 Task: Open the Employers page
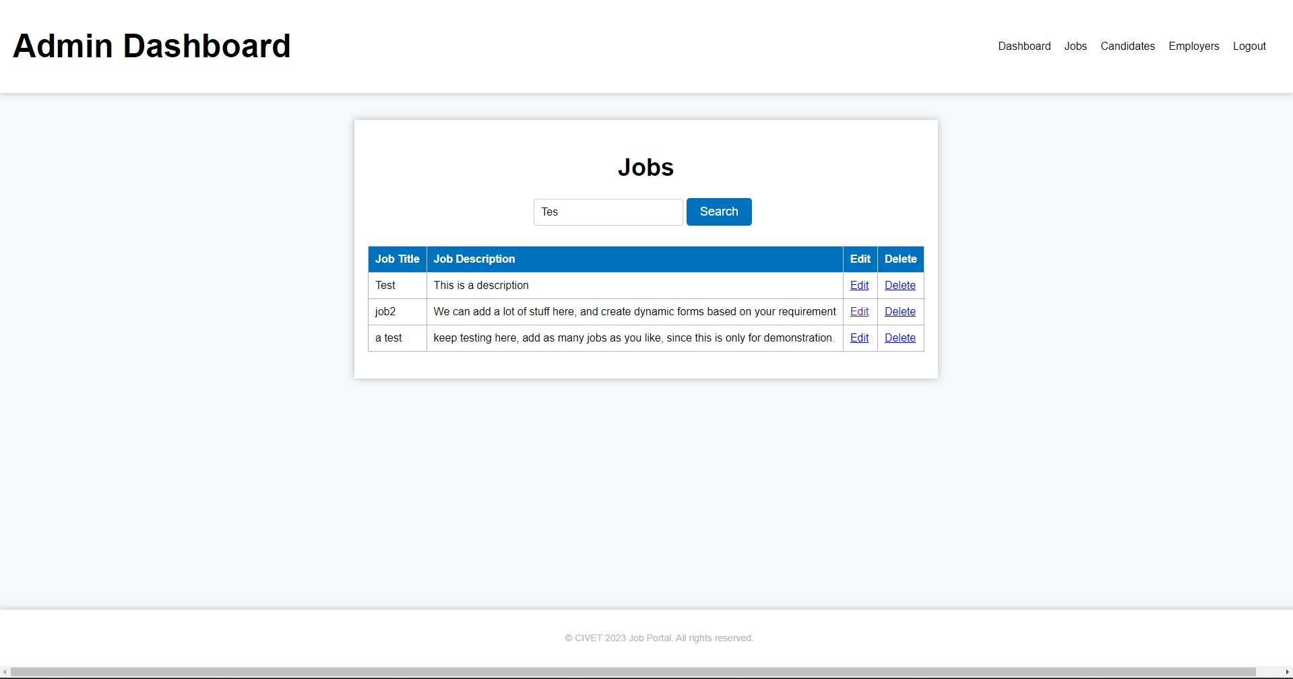tap(1193, 46)
